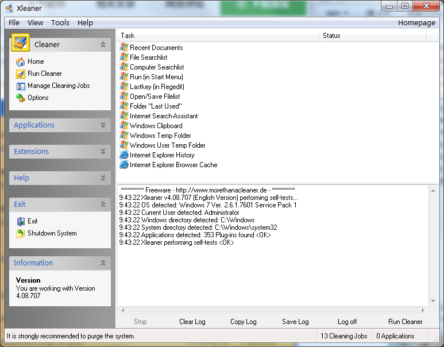Screen dimensions: 444x347
Task: Click Shutdown System sidebar link
Action: [52, 233]
